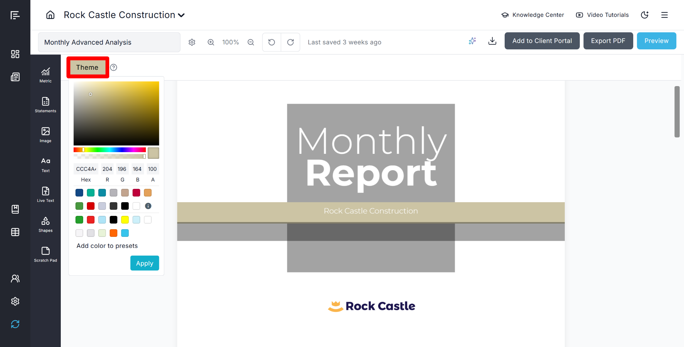The image size is (684, 347).
Task: Select the Image tool
Action: coord(45,135)
